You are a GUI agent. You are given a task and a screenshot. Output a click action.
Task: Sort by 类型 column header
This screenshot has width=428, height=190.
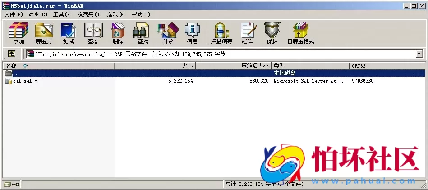click(310, 66)
